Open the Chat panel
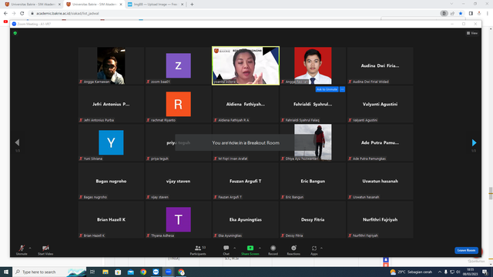 click(226, 250)
